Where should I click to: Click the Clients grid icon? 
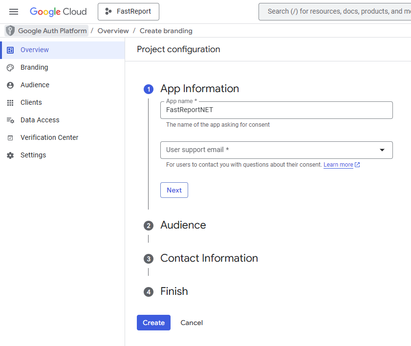coord(10,103)
